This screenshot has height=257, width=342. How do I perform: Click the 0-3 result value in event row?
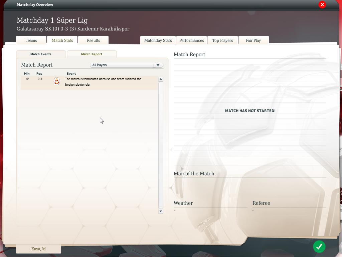click(40, 79)
